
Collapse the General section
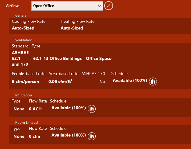(x=12, y=16)
